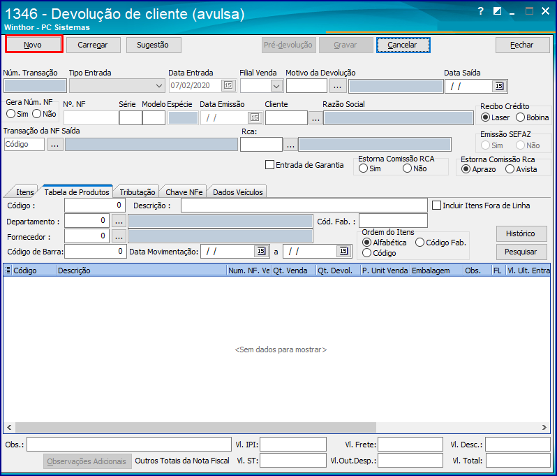This screenshot has height=476, width=557.
Task: Switch to the Tributação tab
Action: click(137, 192)
